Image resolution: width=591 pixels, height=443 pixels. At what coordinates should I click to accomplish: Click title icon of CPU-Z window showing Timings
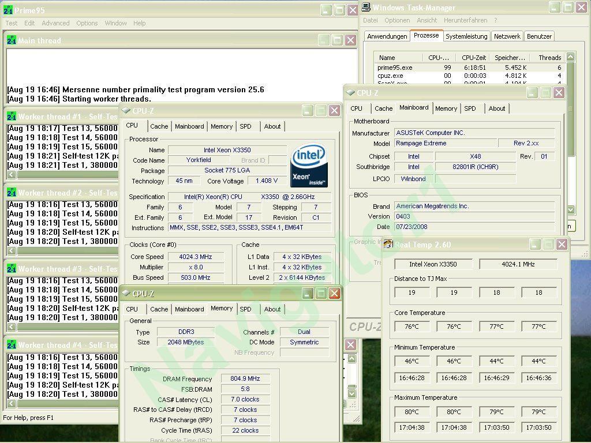coord(126,293)
